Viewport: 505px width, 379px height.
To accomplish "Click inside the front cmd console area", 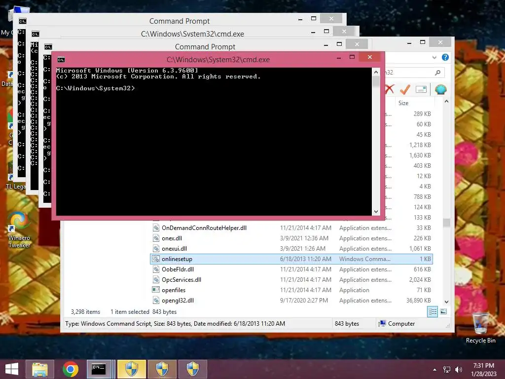I will click(x=214, y=142).
